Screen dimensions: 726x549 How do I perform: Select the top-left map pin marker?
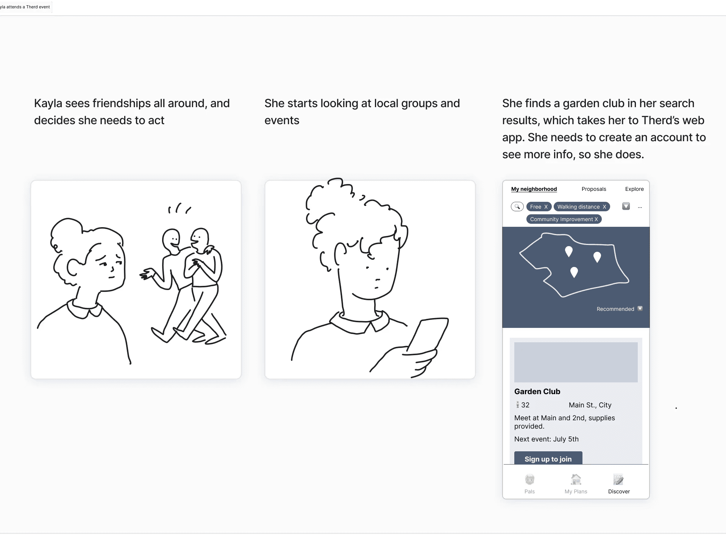click(568, 252)
